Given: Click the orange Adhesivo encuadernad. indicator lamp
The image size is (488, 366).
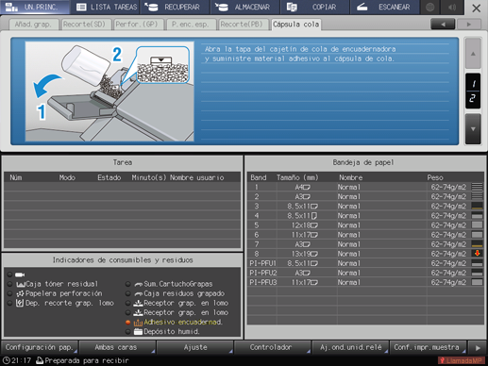Looking at the screenshot, I should point(127,323).
